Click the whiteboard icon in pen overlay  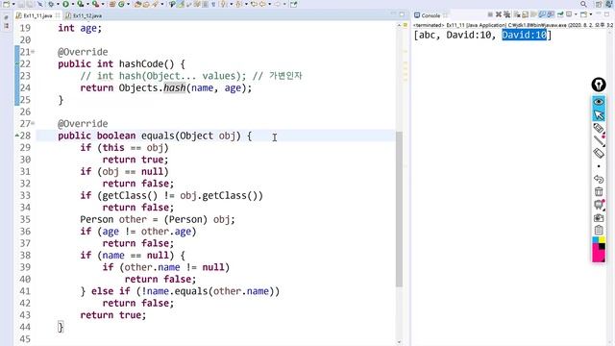[599, 205]
